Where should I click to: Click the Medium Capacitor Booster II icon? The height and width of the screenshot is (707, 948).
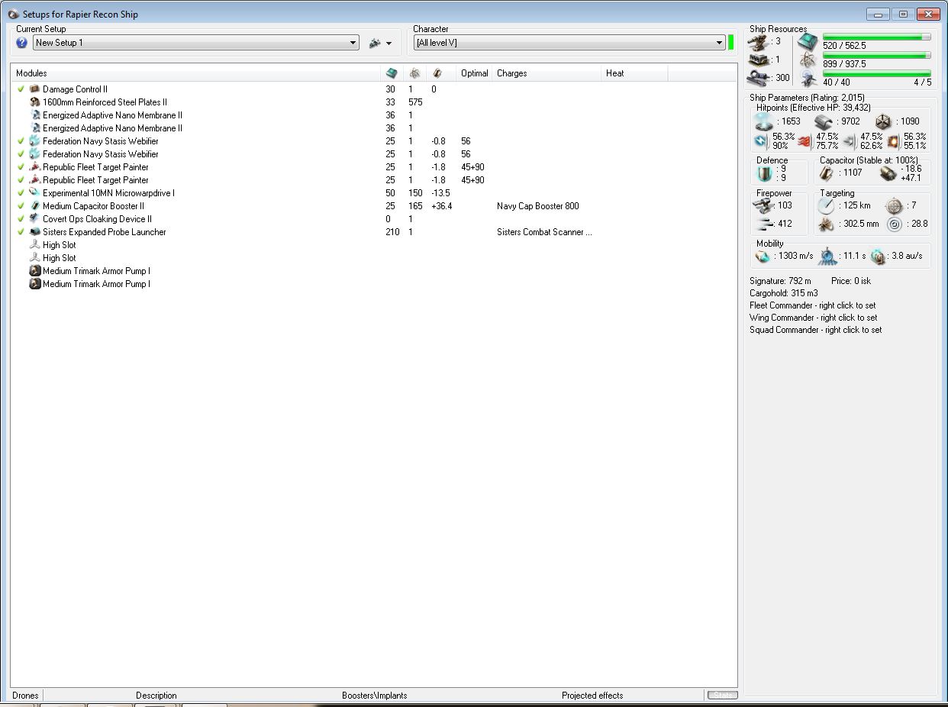(x=34, y=206)
